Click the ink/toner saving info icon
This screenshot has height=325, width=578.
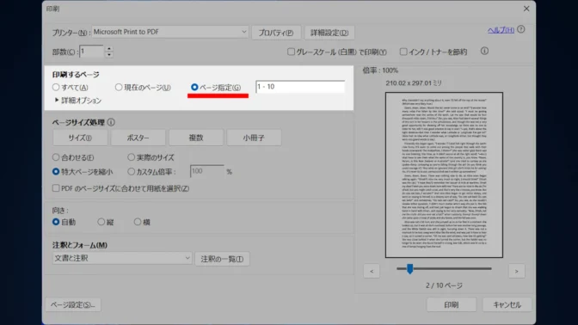[x=484, y=52]
